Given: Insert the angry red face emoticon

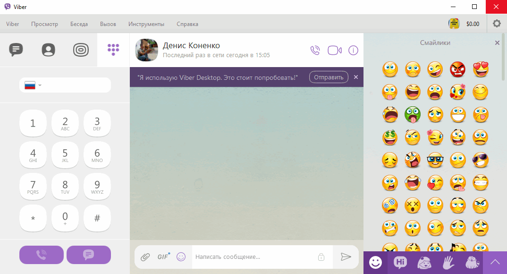Looking at the screenshot, I should pos(458,69).
